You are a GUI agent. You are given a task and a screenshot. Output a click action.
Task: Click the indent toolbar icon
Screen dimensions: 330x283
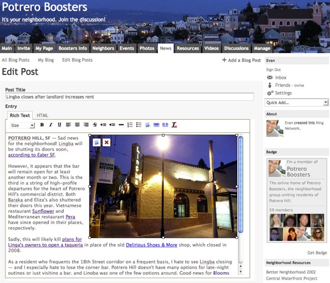pyautogui.click(x=103, y=125)
